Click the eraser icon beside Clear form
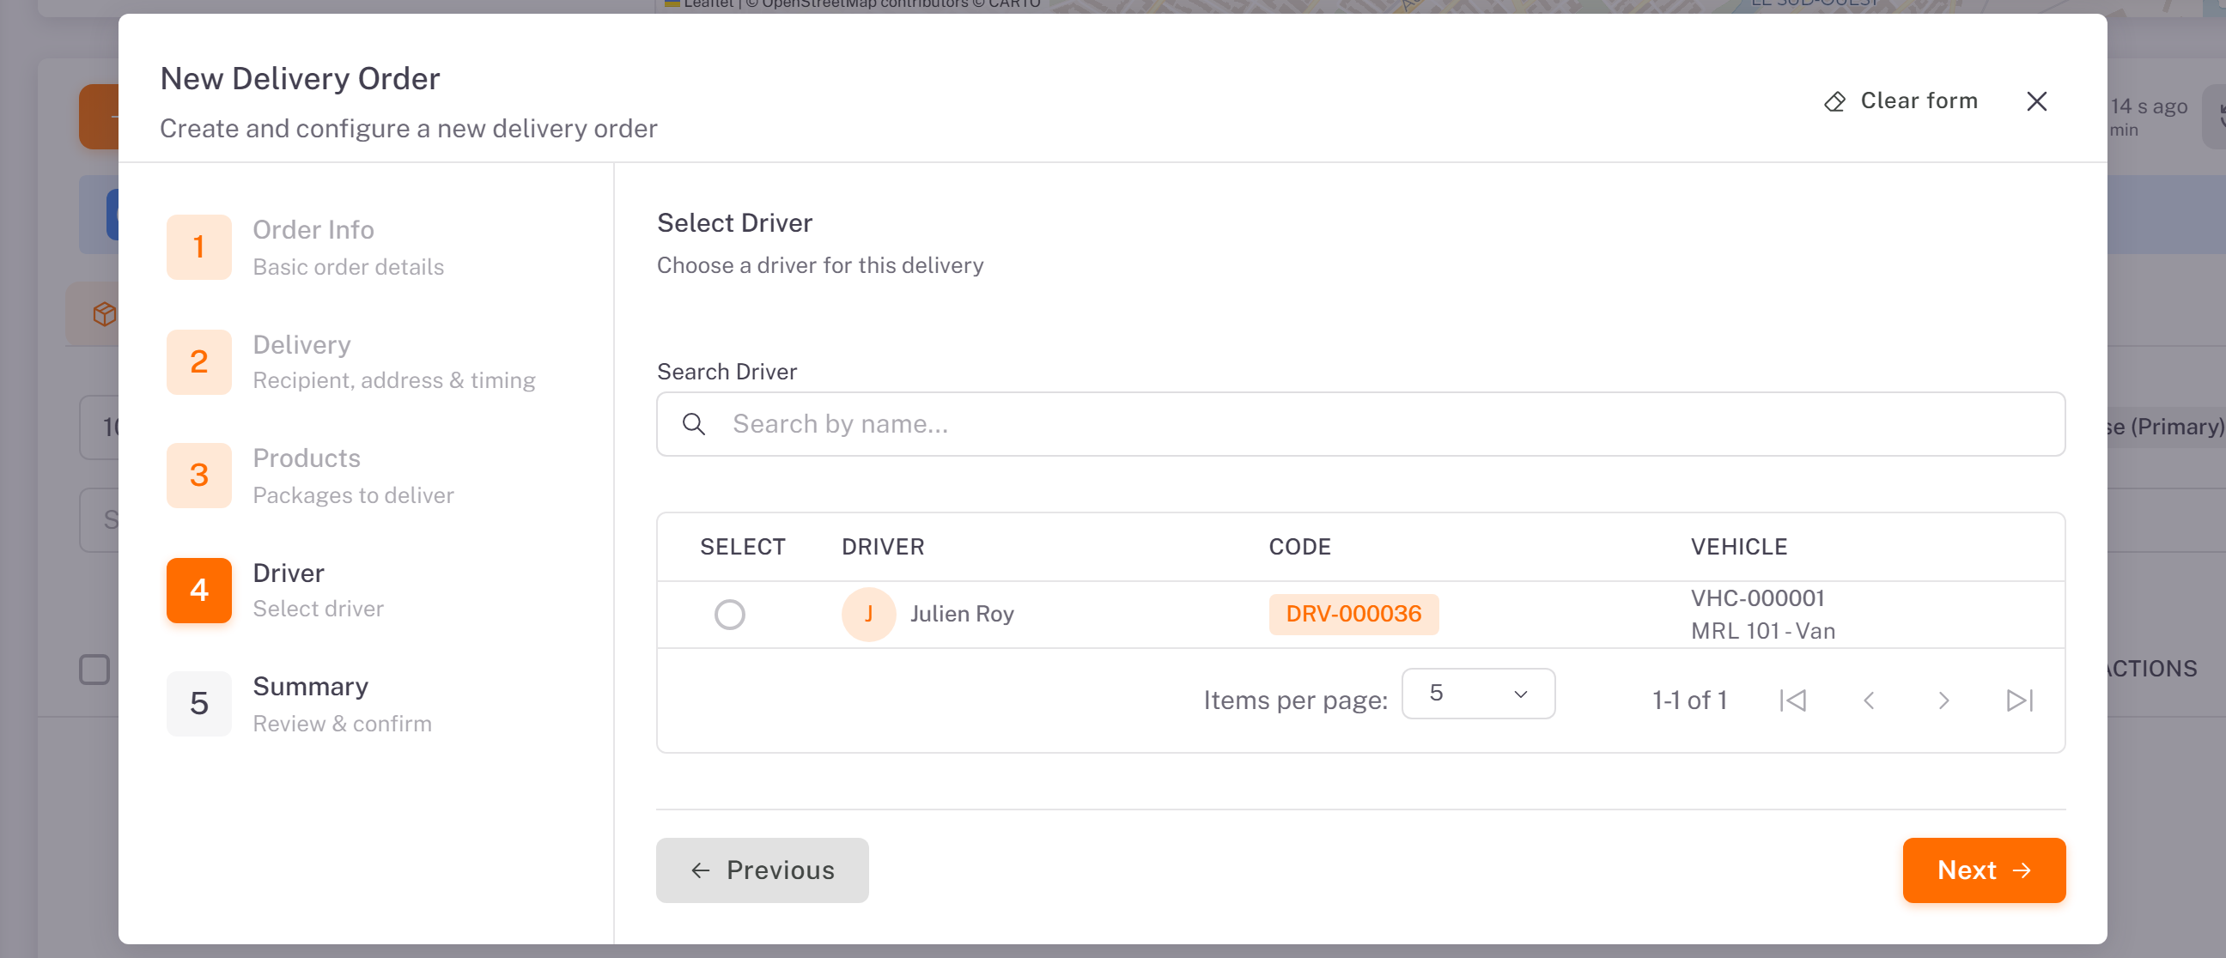 [1834, 102]
